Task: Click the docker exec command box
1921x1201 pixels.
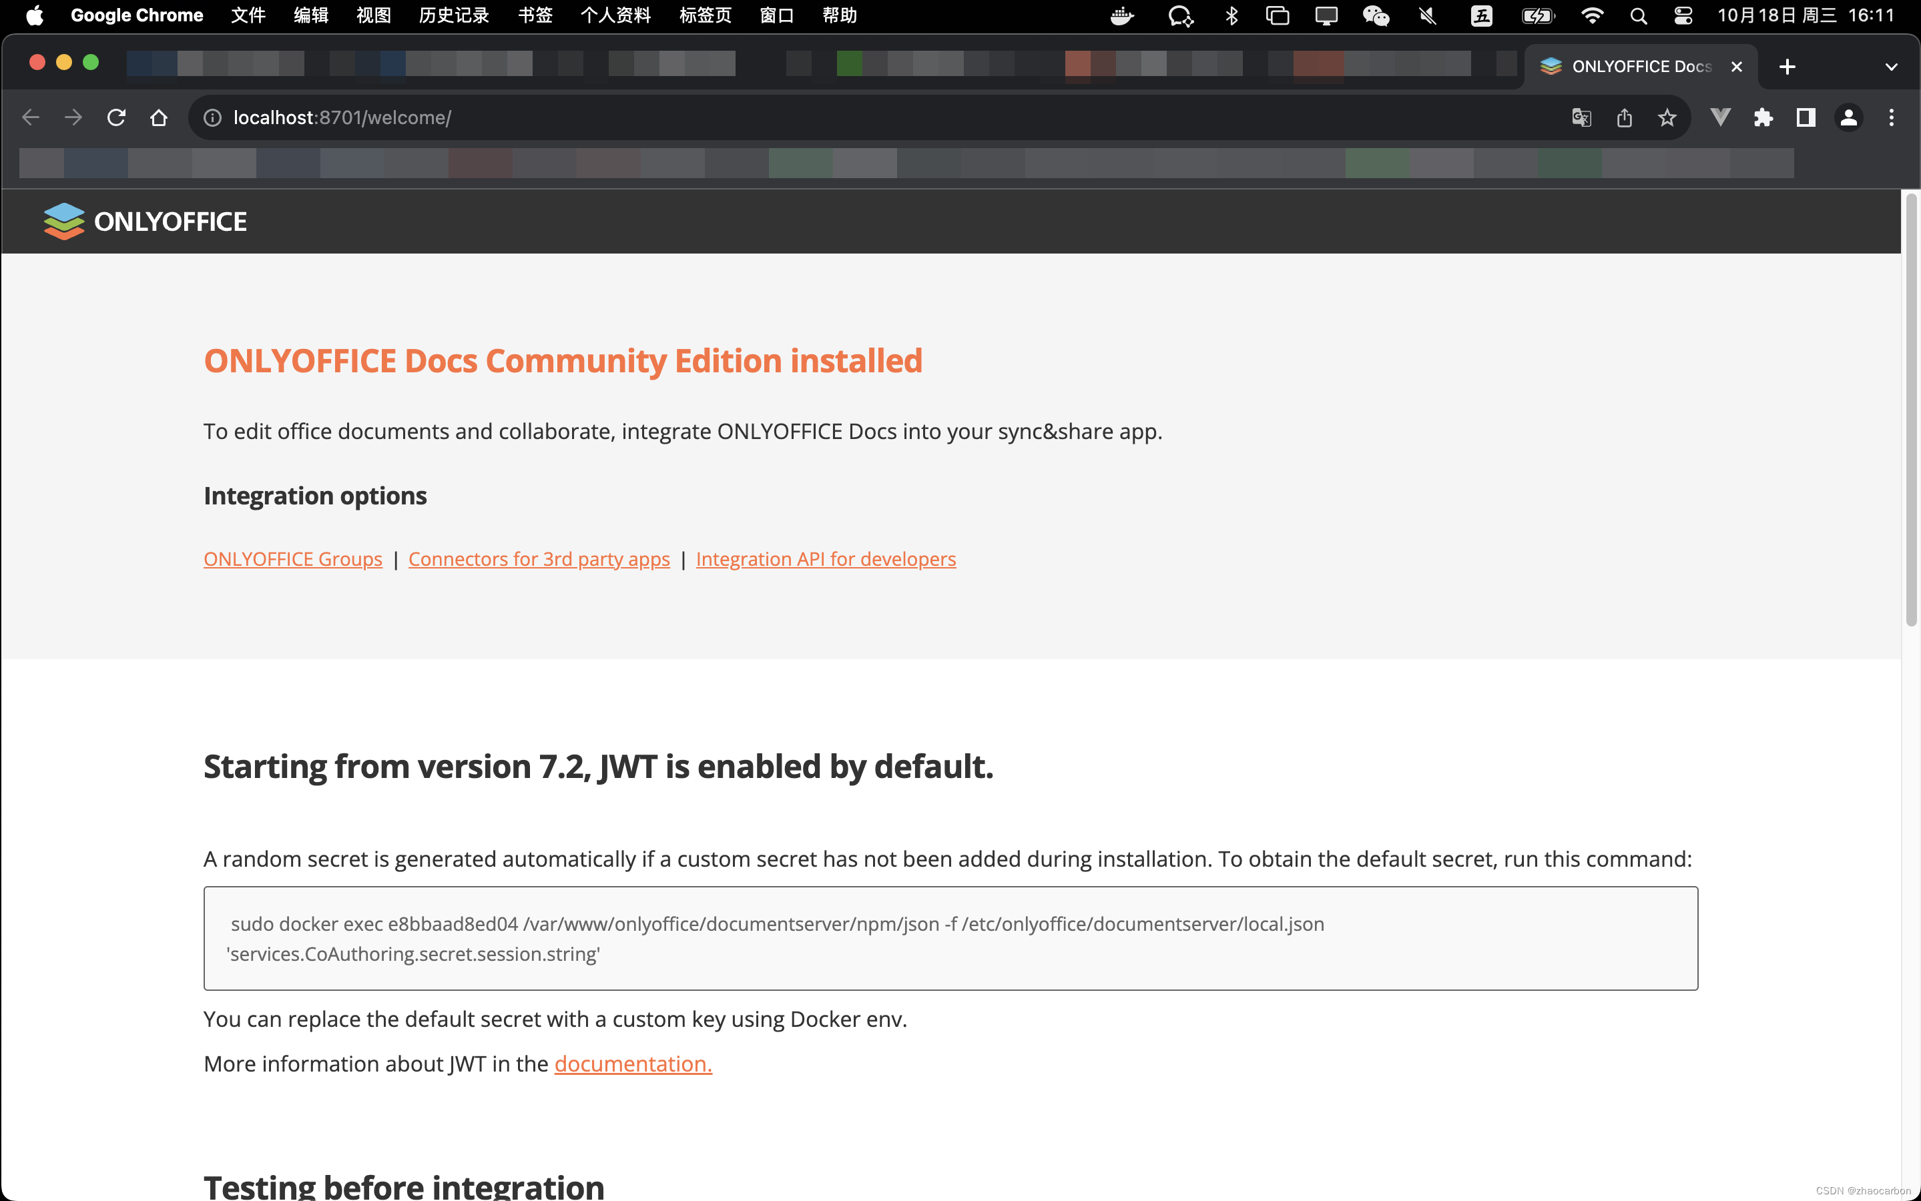Action: pyautogui.click(x=950, y=938)
